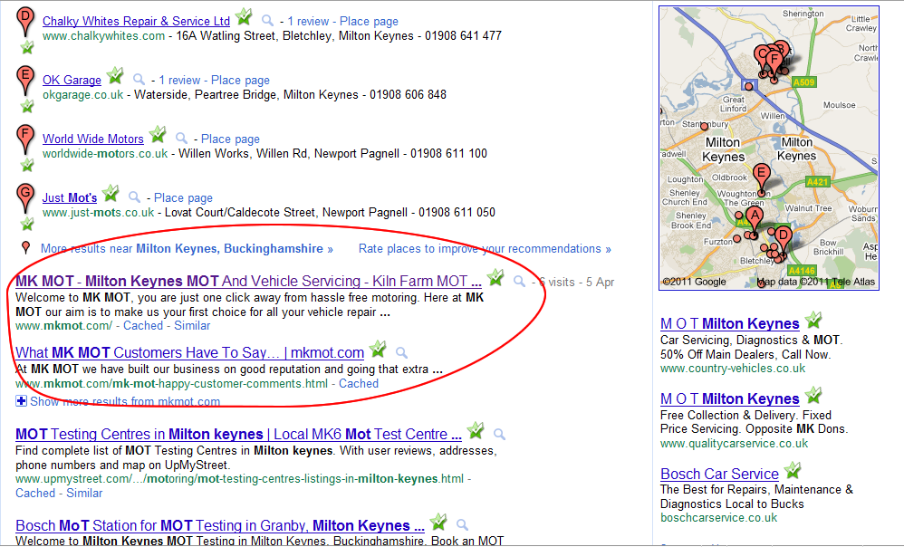Open Chalky Whites Repair & Service Ltd link
The height and width of the screenshot is (547, 904).
tap(136, 22)
